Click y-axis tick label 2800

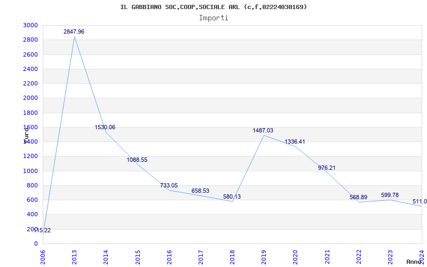[30, 40]
